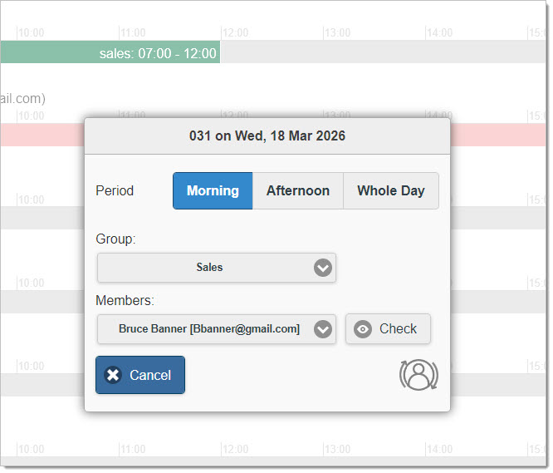
Task: Switch period to Afternoon
Action: [x=297, y=190]
